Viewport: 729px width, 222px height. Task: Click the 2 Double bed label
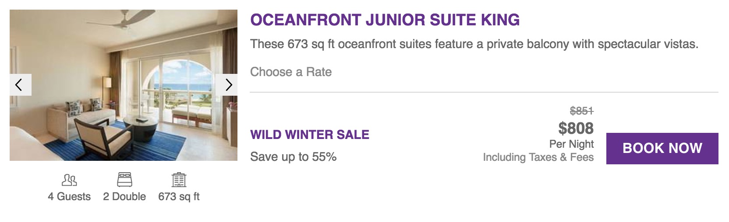coord(124,197)
